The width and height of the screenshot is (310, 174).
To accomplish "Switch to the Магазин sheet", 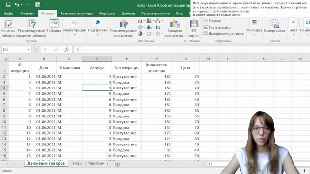I will [96, 163].
